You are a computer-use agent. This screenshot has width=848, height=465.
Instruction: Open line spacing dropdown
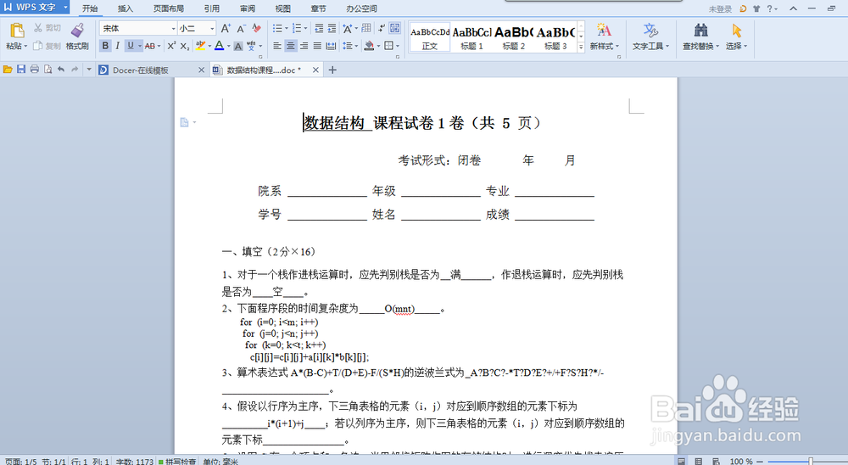coord(356,46)
